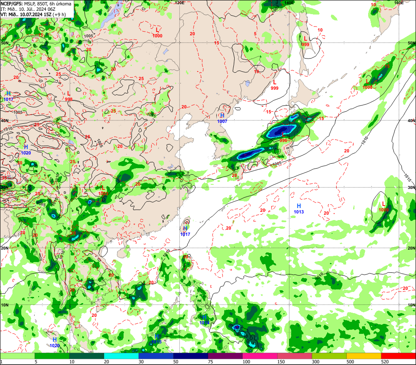Screen dimensions: 416x365
Task: Click the green 5–10 mm legend swatch
Action: (x=52, y=356)
